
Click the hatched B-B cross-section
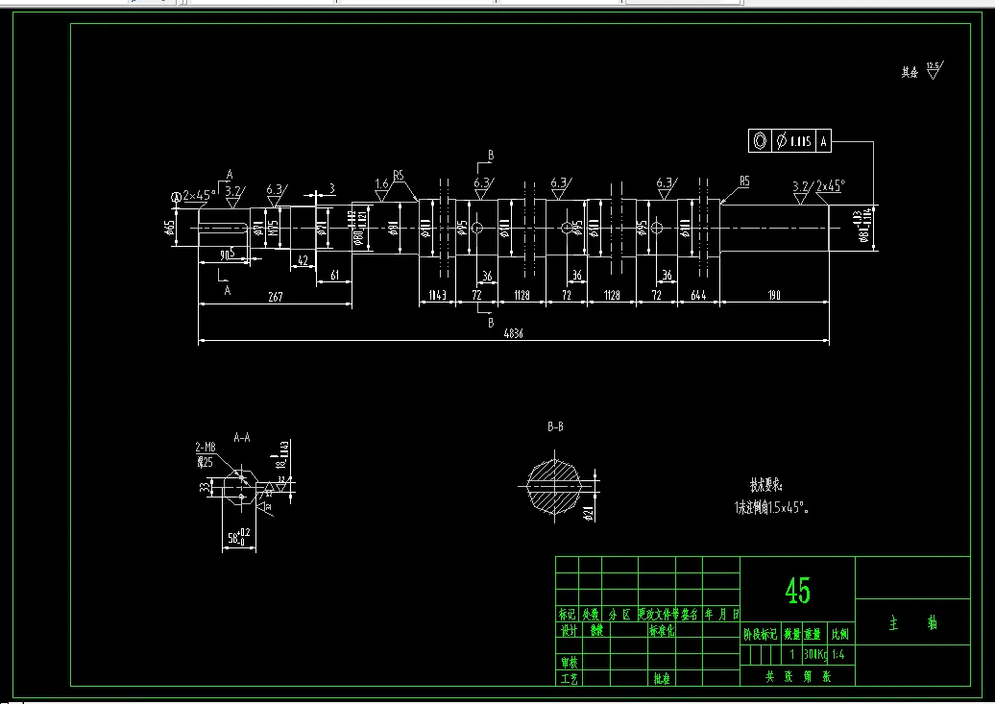coord(554,487)
